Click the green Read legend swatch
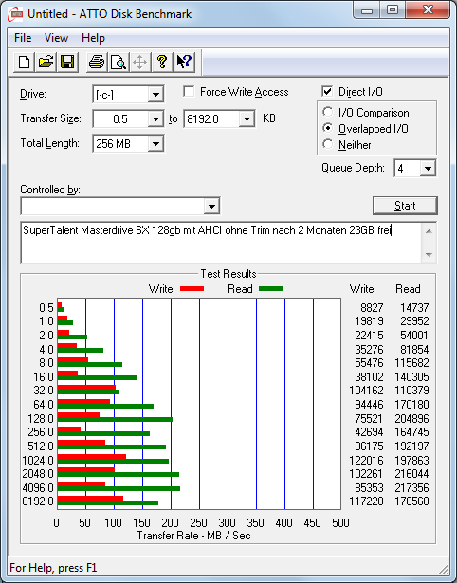This screenshot has height=583, width=457. (x=271, y=289)
